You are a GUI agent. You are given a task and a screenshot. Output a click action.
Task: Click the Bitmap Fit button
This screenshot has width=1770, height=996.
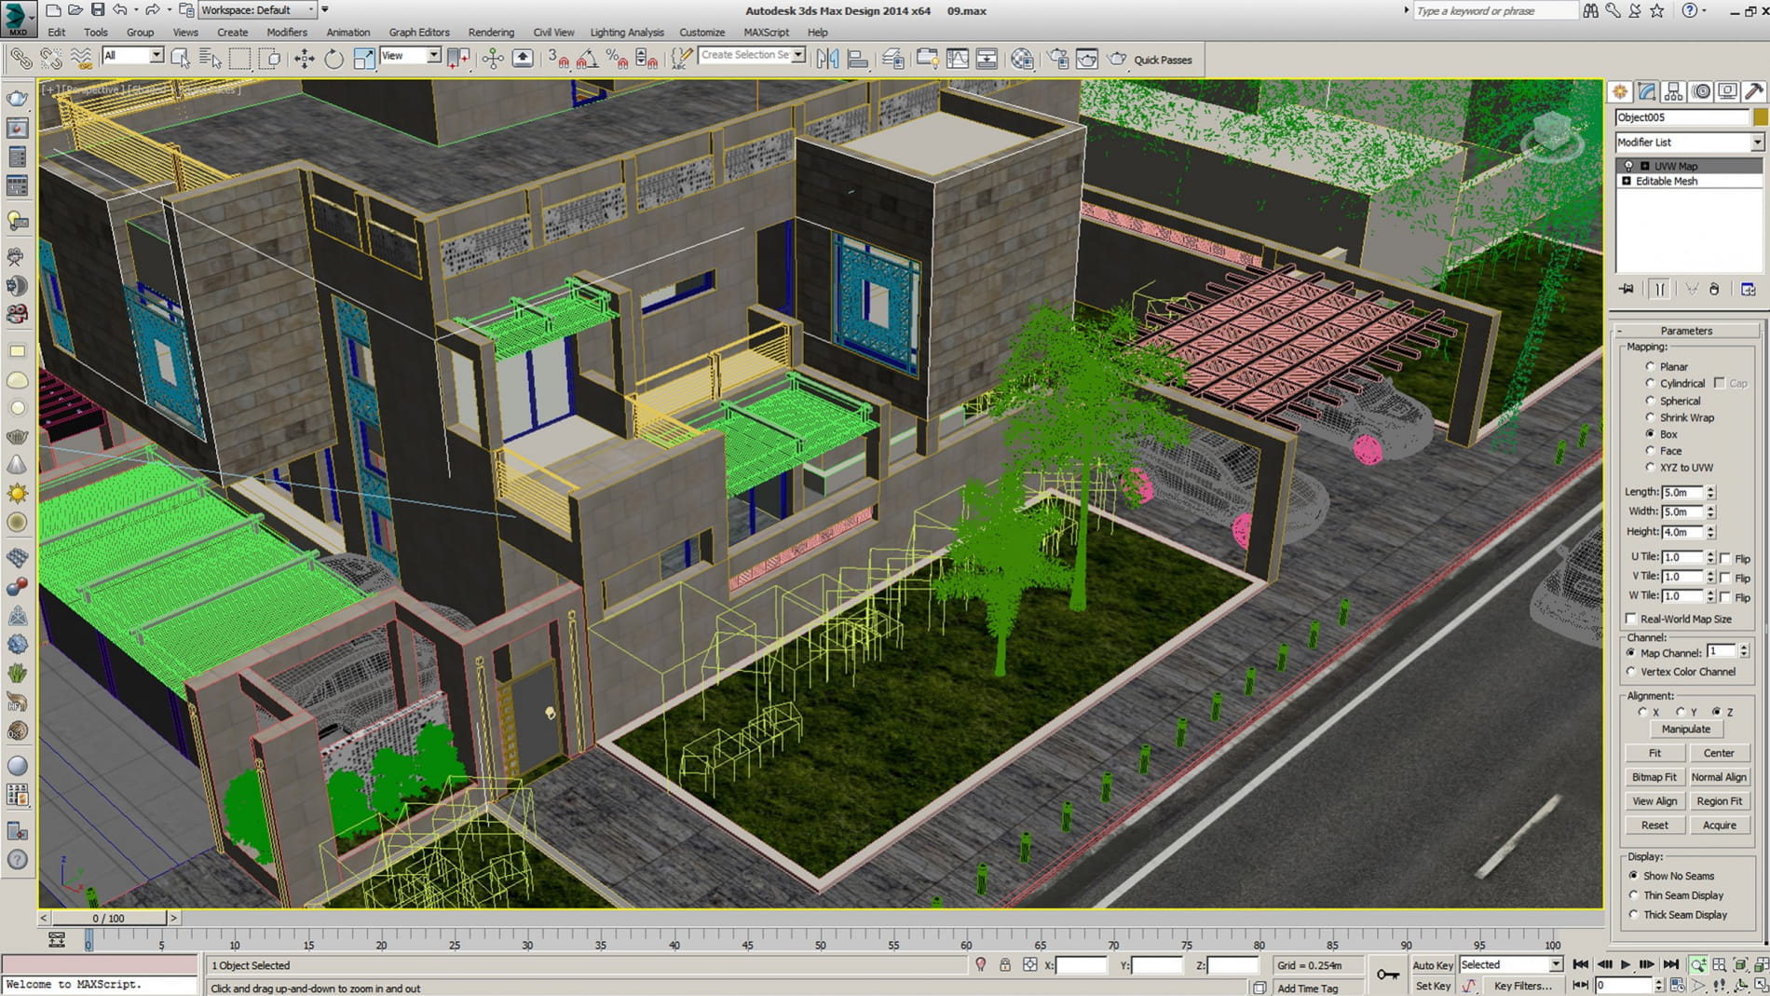[x=1654, y=777]
